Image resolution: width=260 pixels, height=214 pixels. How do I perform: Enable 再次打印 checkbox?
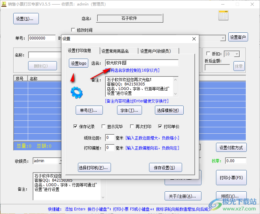pos(132,127)
